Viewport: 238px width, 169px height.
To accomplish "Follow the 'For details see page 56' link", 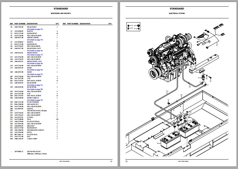I will click(x=35, y=70).
